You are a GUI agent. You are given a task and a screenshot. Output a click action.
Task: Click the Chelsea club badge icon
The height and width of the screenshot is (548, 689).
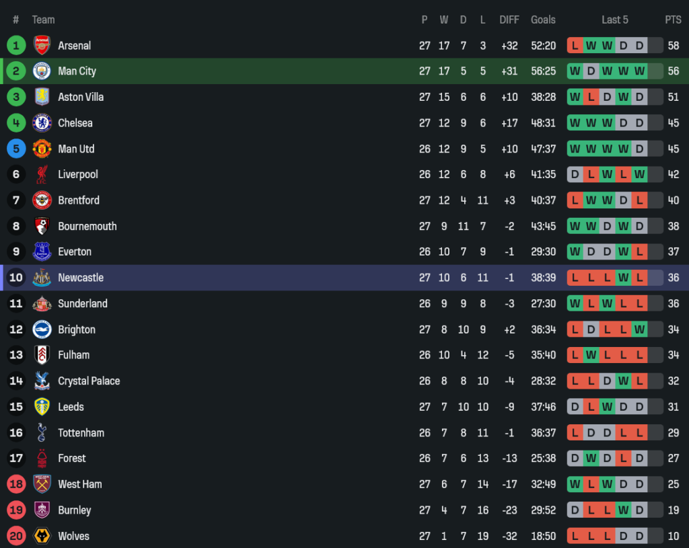[42, 122]
